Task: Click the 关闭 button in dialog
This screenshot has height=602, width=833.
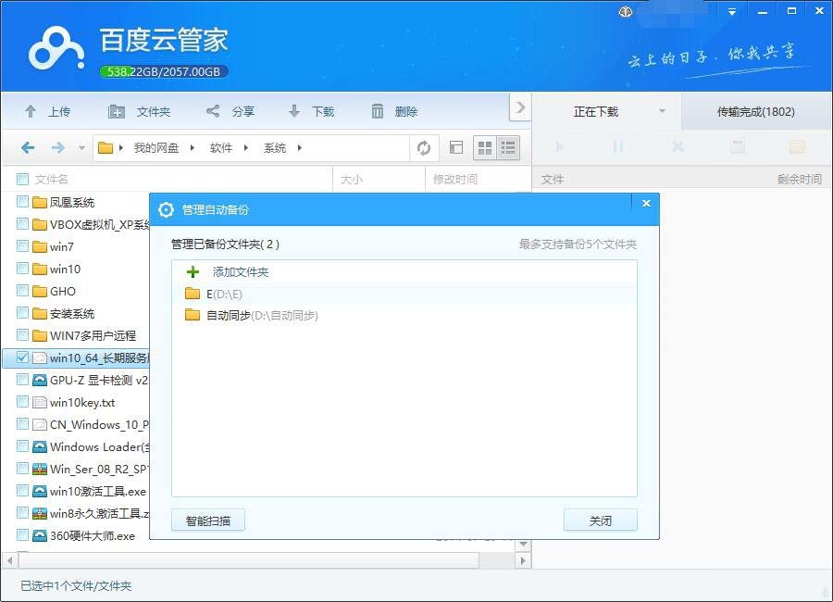Action: click(x=601, y=520)
